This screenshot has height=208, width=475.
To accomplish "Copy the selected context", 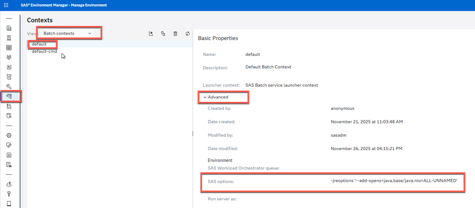I will [x=163, y=34].
